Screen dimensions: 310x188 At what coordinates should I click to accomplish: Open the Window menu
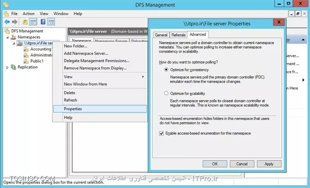tap(61, 14)
